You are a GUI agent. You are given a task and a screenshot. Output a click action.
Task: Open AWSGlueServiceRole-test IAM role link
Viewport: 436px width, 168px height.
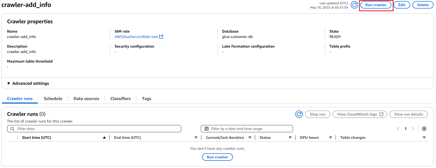point(136,37)
